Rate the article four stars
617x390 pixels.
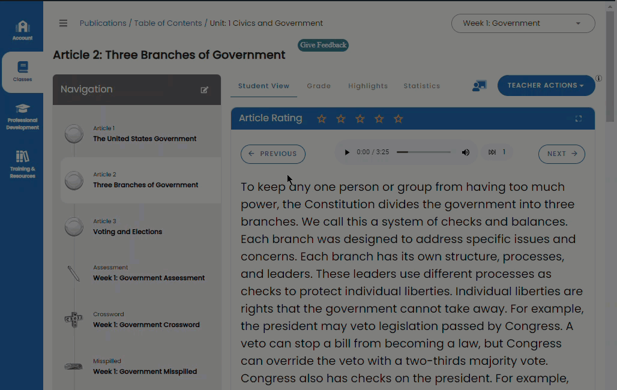[379, 118]
